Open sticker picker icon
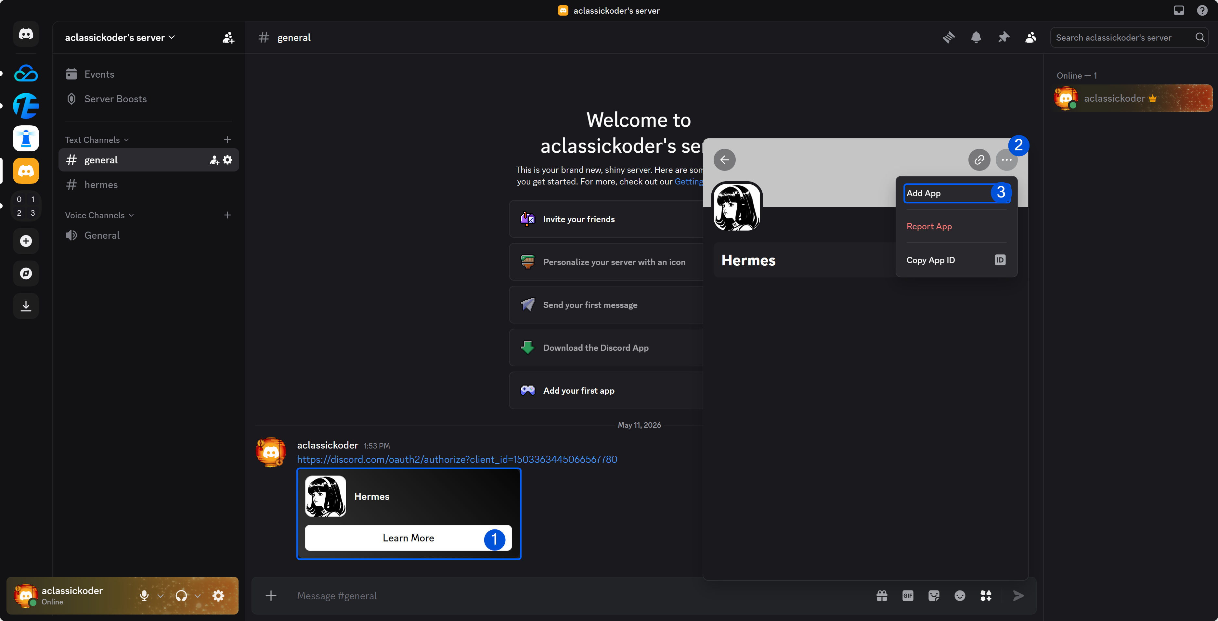 pos(934,595)
